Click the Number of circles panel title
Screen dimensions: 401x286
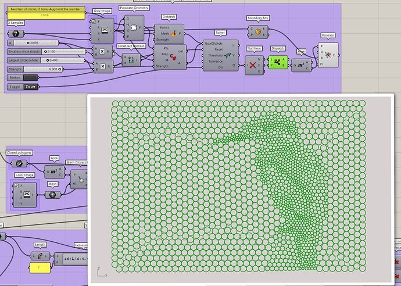pos(46,9)
